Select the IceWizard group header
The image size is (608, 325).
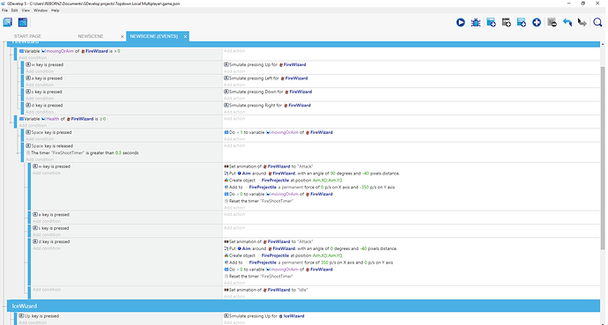304,306
